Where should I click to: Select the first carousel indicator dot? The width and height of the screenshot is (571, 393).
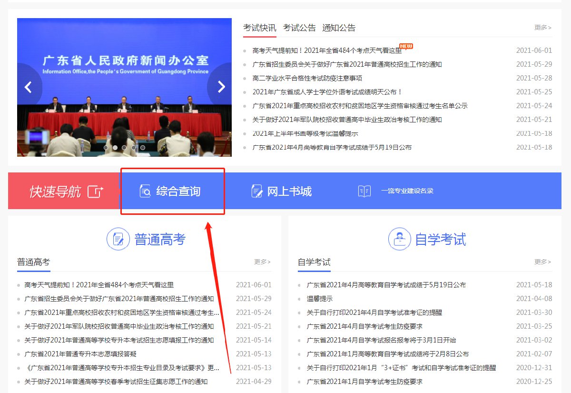106,148
